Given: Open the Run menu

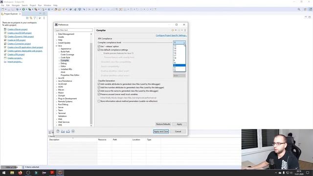Looking at the screenshot, I should coord(40,5).
